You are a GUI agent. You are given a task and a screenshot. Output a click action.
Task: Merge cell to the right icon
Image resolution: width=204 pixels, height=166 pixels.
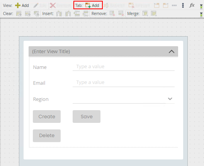click(x=145, y=13)
